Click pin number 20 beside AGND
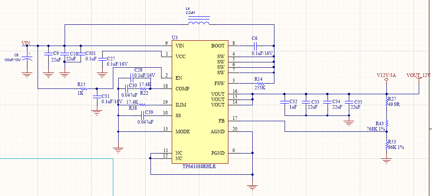This screenshot has height=196, width=432. 235,129
